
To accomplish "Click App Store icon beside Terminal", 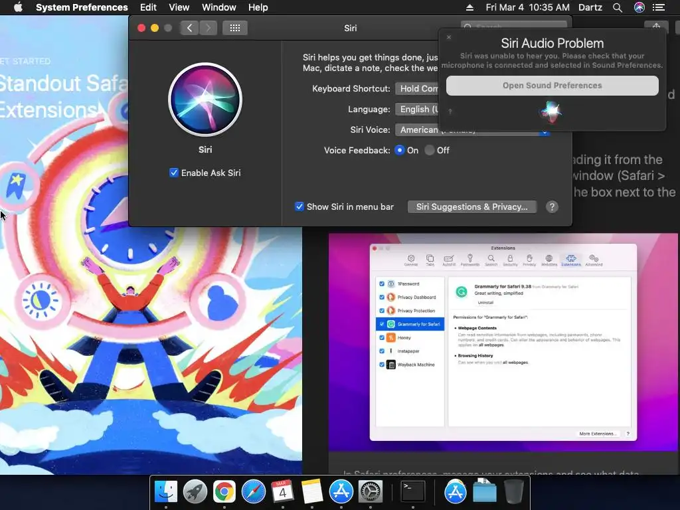I will [456, 491].
